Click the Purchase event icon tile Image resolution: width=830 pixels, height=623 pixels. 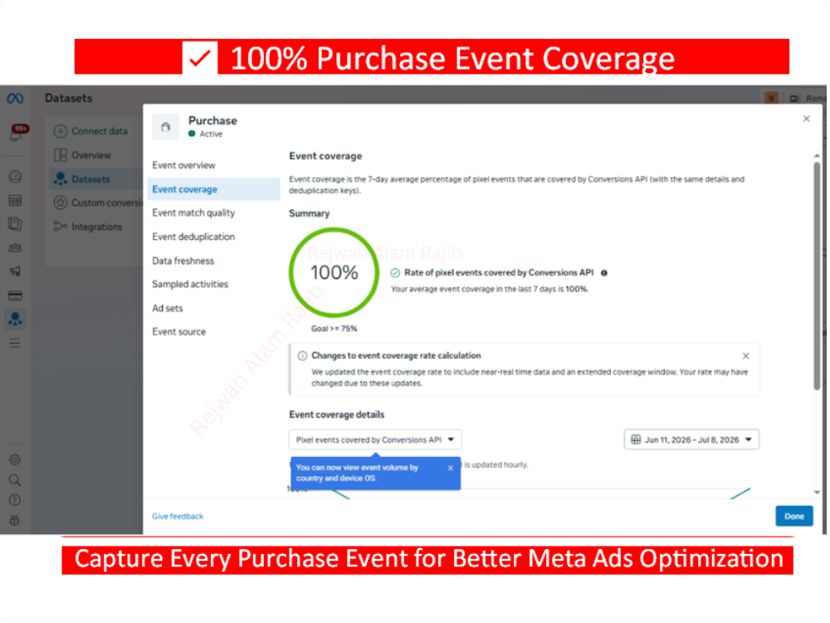(x=166, y=126)
